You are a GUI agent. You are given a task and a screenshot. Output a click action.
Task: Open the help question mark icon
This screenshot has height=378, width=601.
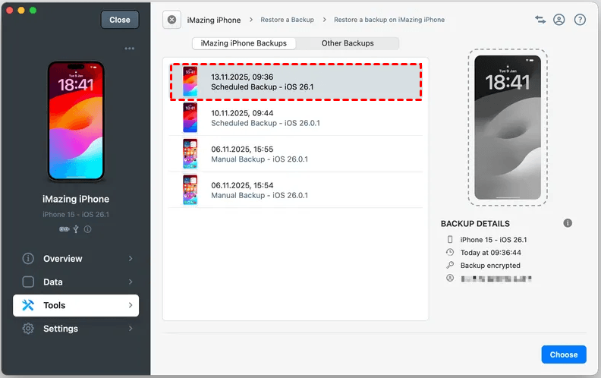tap(580, 20)
